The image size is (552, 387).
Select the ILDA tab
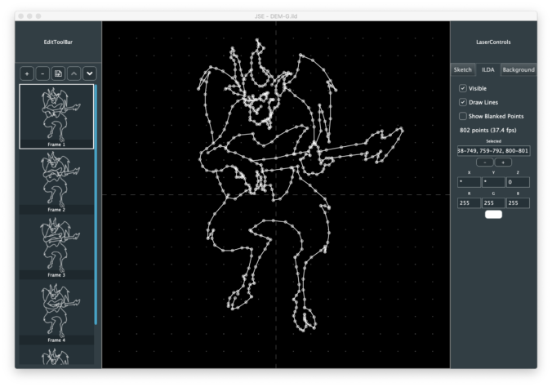tap(488, 70)
